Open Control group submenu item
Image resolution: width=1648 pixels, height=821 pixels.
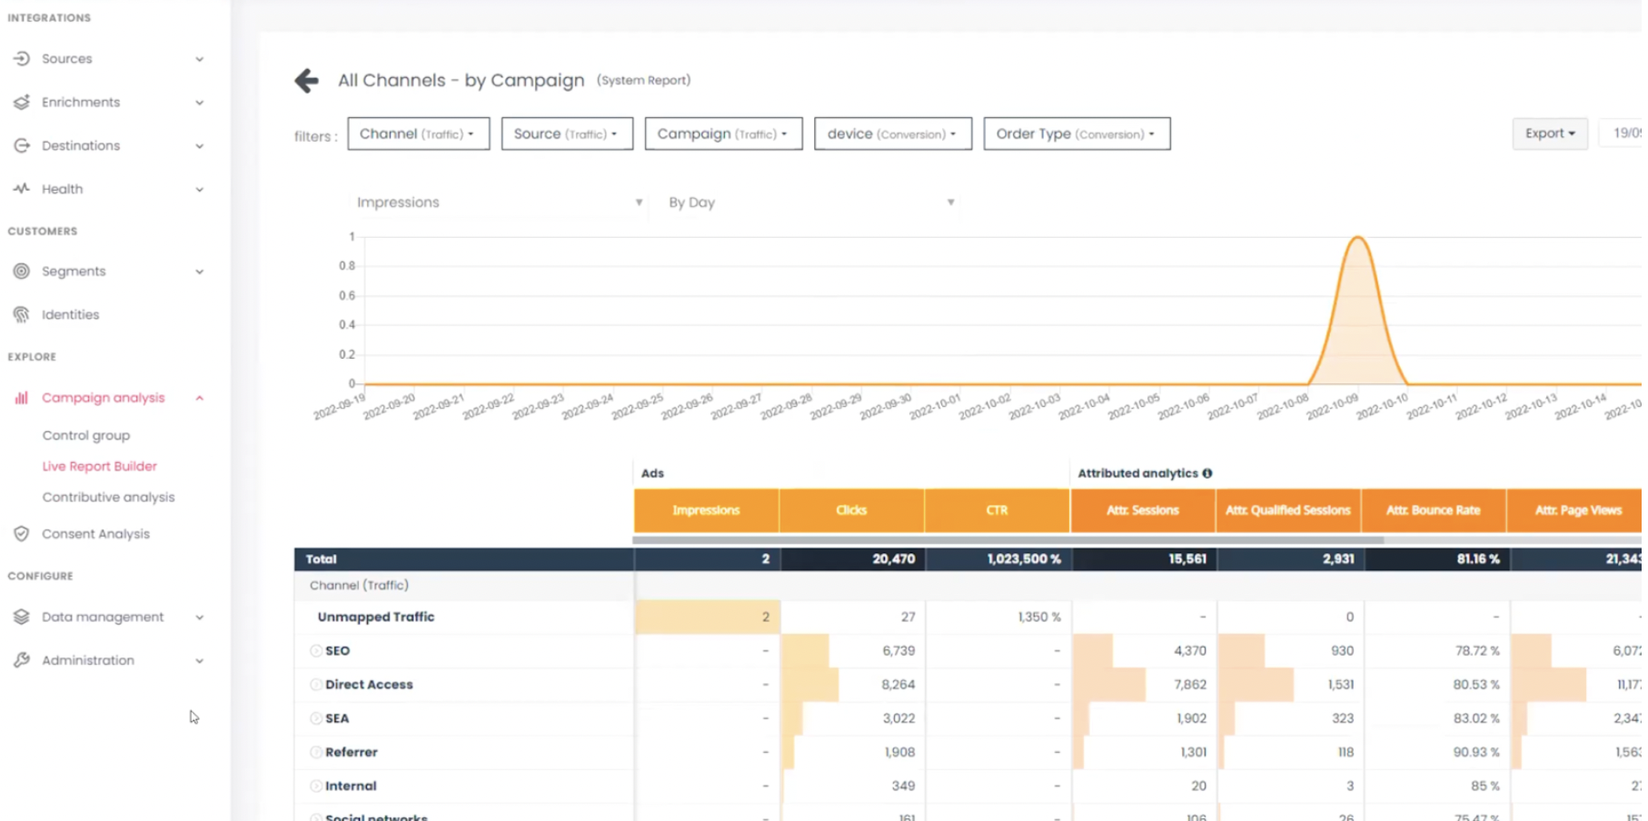click(86, 436)
